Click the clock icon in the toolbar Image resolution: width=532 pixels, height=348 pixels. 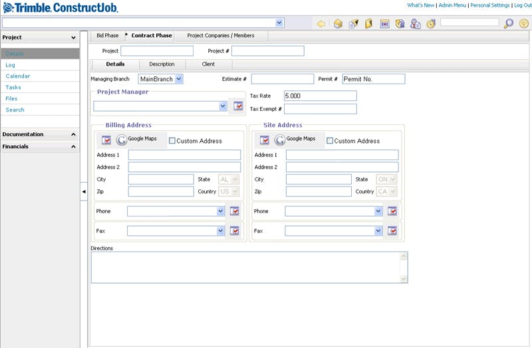(431, 23)
